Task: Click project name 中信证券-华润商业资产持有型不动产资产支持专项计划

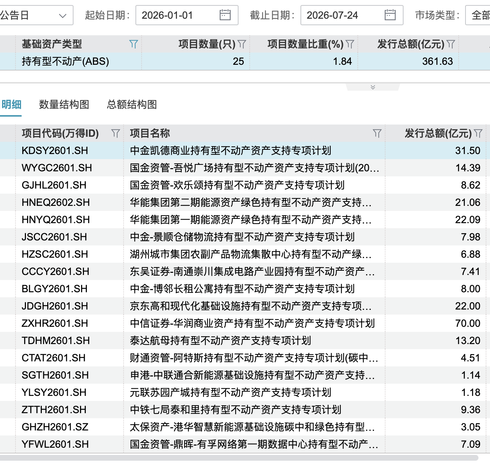Action: tap(252, 324)
